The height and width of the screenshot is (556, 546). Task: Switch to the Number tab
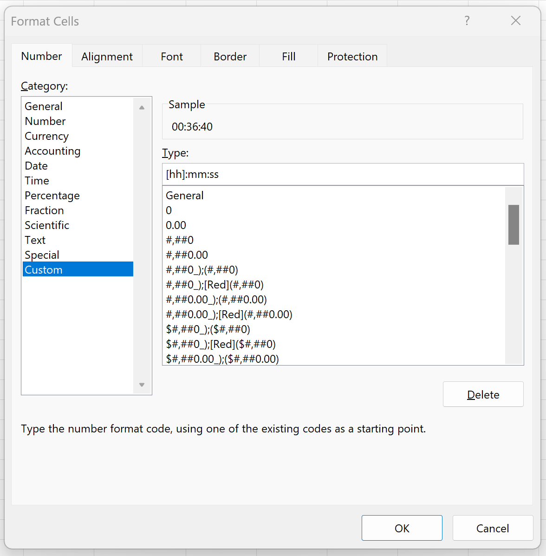[41, 56]
